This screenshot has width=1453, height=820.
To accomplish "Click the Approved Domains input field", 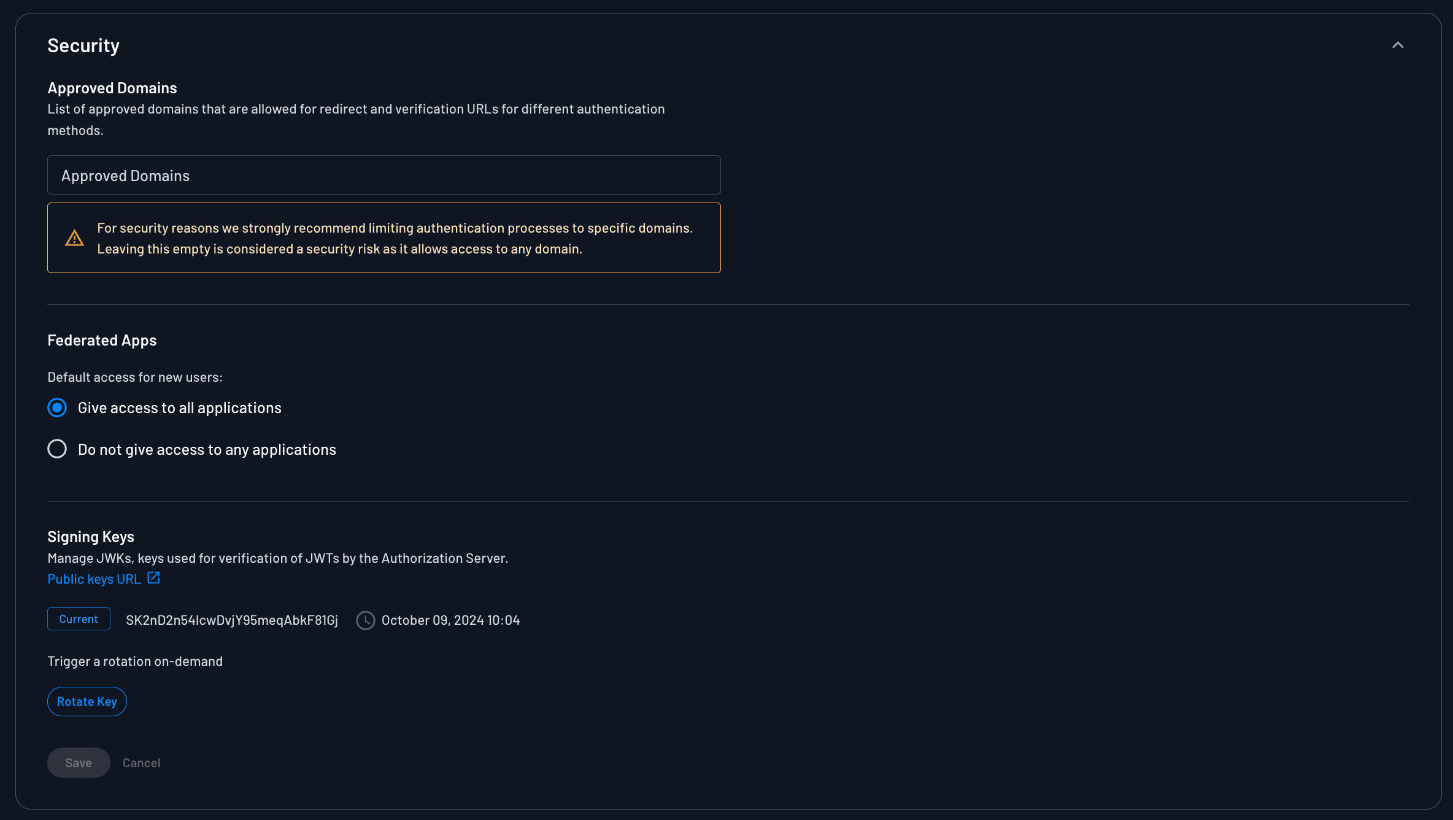I will [383, 175].
